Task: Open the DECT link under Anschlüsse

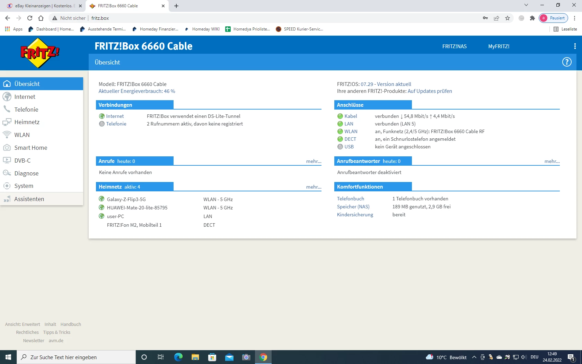Action: tap(350, 139)
